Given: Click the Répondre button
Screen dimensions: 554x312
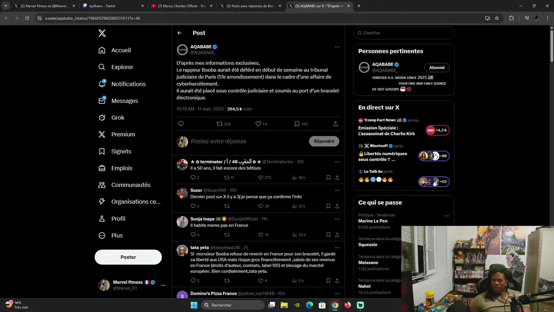Looking at the screenshot, I should tap(324, 141).
